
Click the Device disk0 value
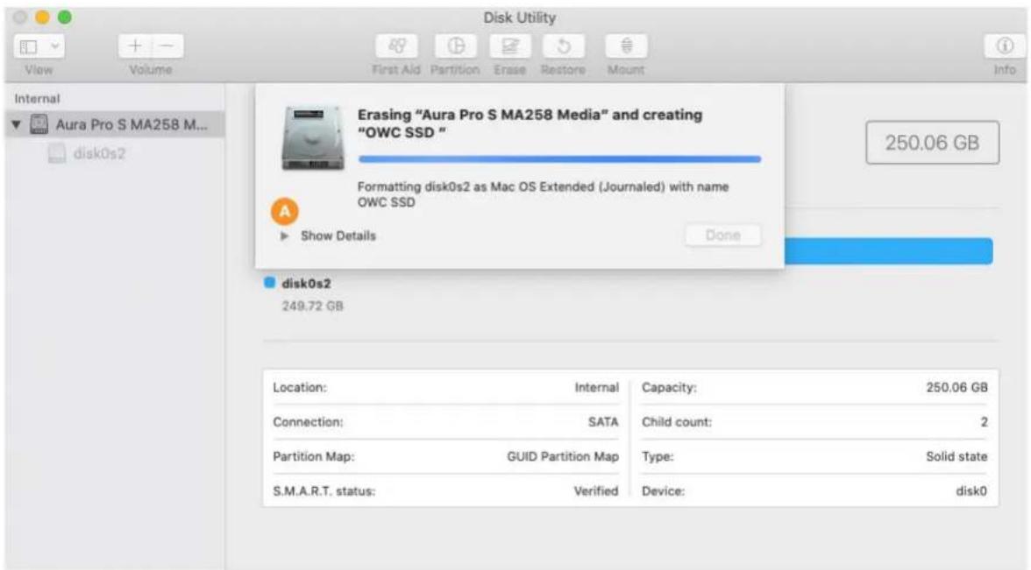pyautogui.click(x=971, y=491)
